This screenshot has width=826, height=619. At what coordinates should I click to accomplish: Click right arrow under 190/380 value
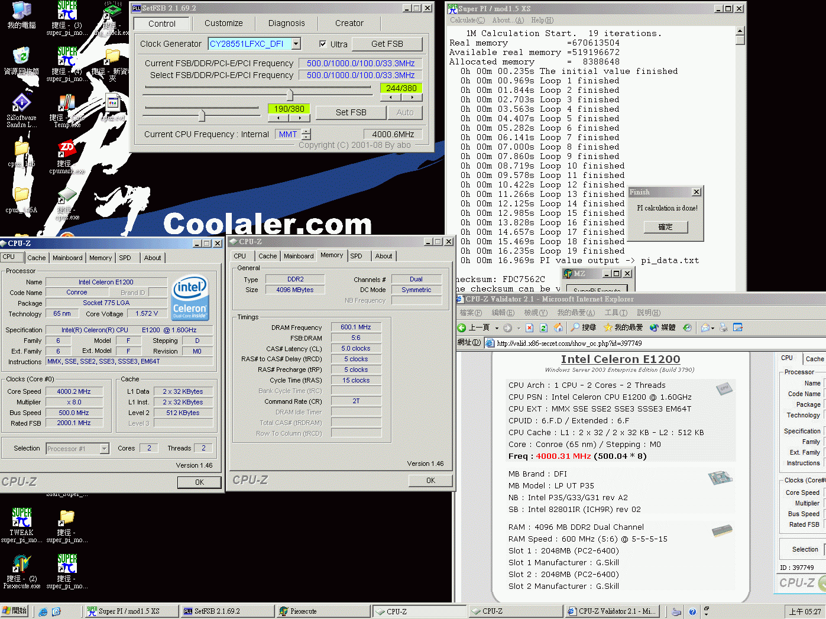tap(300, 118)
